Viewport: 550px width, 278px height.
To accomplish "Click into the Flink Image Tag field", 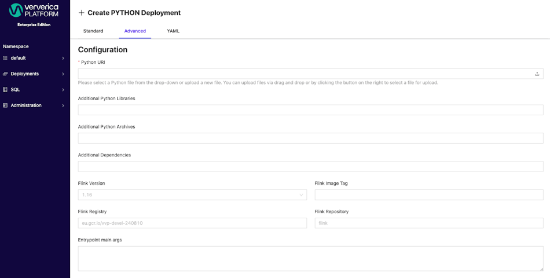I will pyautogui.click(x=429, y=195).
